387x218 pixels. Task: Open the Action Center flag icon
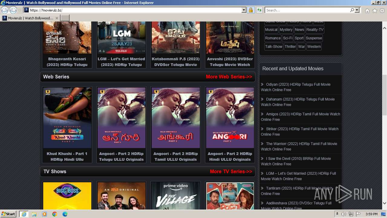click(358, 214)
